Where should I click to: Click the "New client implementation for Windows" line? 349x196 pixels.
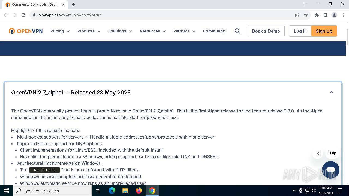pyautogui.click(x=119, y=157)
